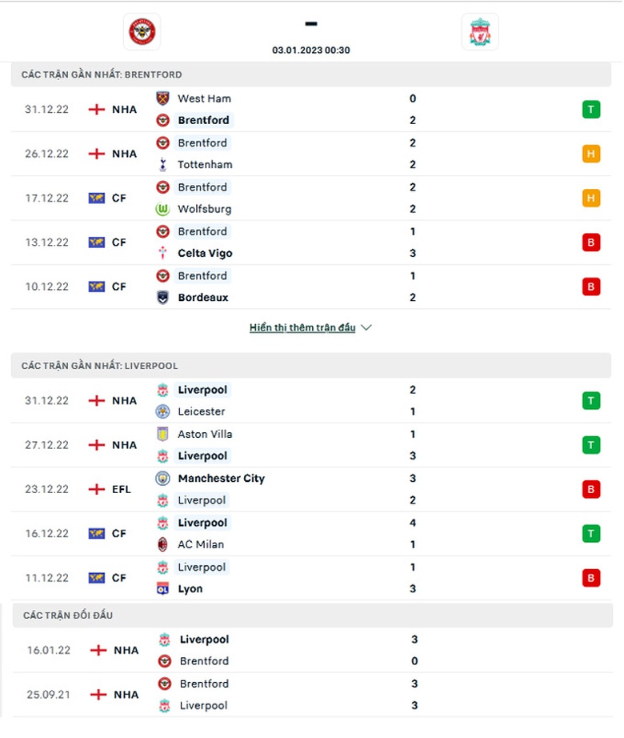Expand more matches with the chevron arrow
624x738 pixels.
[x=366, y=328]
